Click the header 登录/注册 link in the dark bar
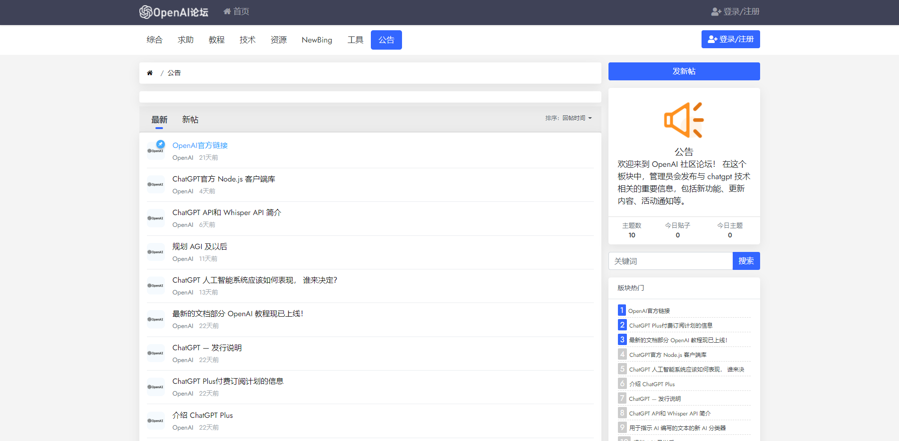Screen dimensions: 899x441 (x=736, y=11)
